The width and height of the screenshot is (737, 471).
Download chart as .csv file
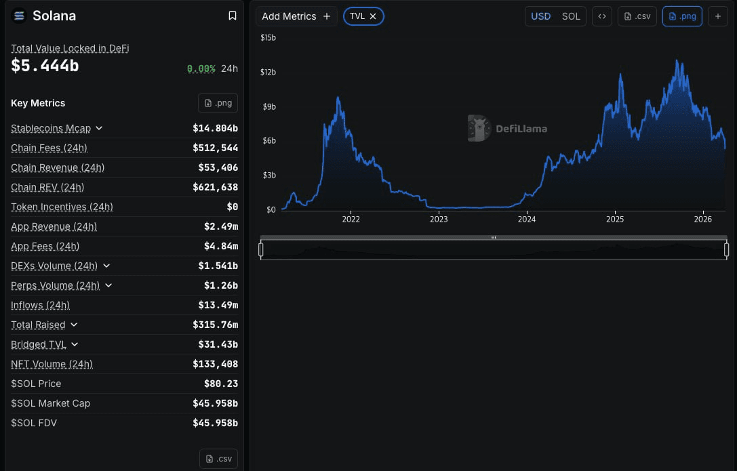pos(637,16)
